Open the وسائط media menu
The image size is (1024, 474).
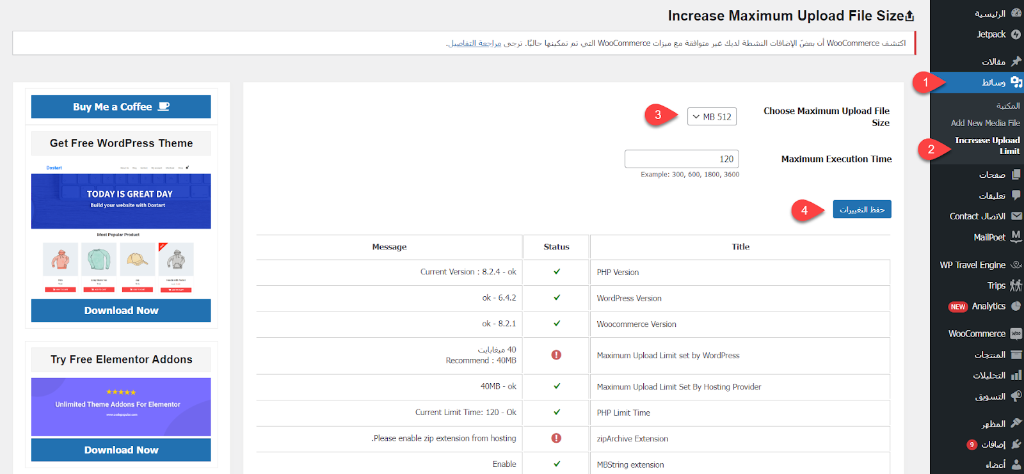993,82
